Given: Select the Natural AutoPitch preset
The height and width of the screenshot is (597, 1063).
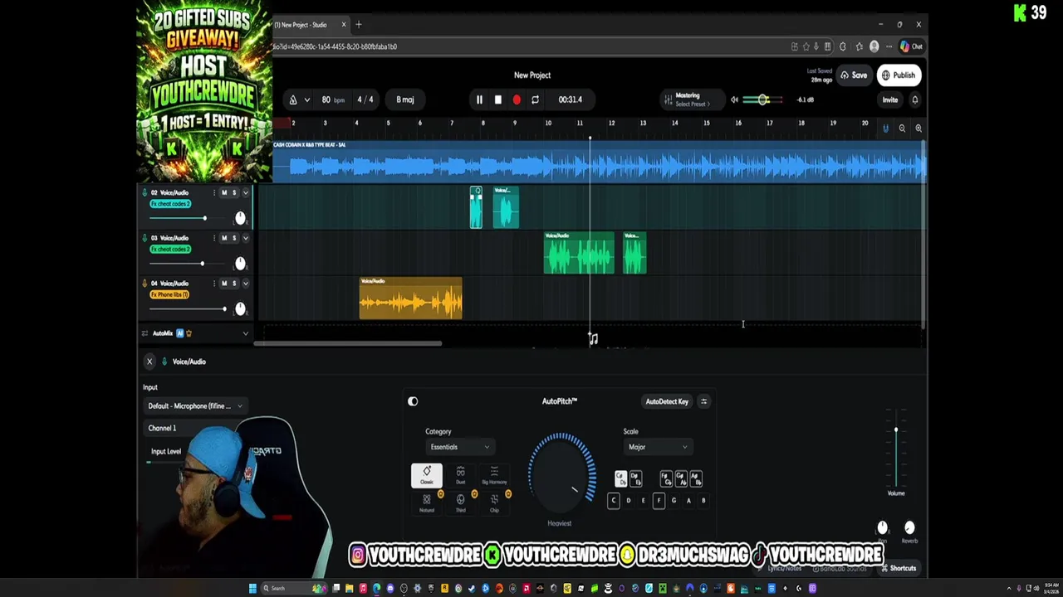Looking at the screenshot, I should 427,502.
